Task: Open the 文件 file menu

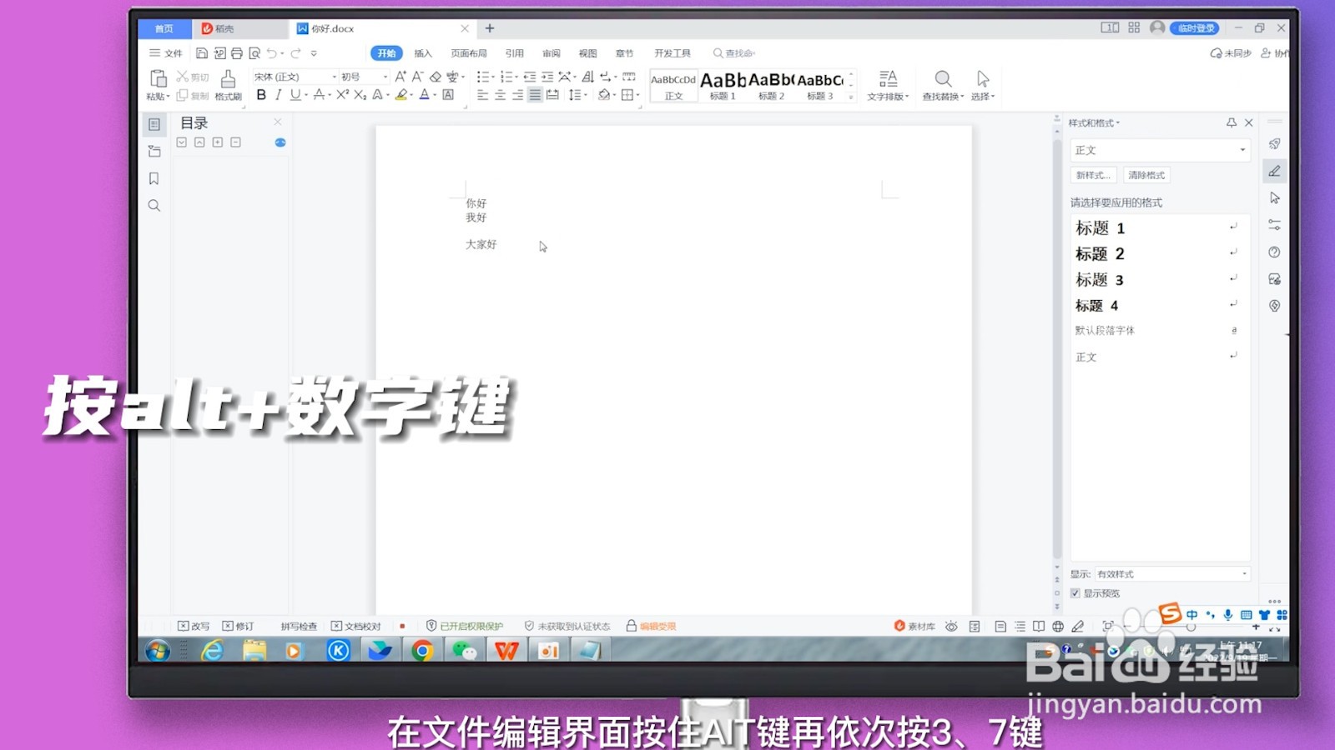Action: (166, 53)
